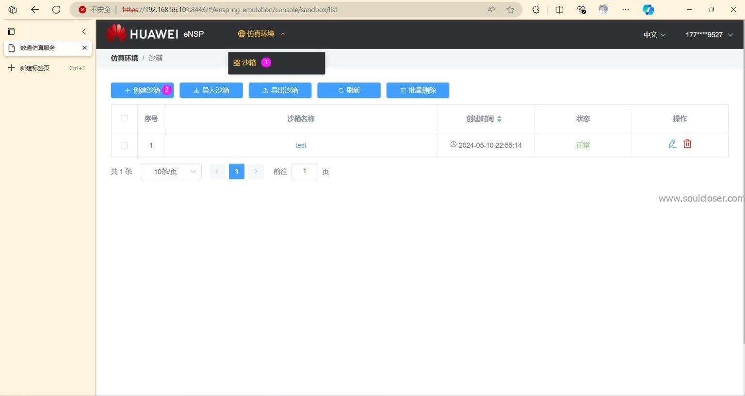The image size is (745, 396).
Task: Click the Copilot icon in browser toolbar
Action: [648, 9]
